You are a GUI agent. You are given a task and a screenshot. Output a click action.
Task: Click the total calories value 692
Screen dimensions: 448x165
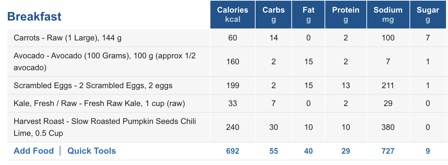(233, 151)
